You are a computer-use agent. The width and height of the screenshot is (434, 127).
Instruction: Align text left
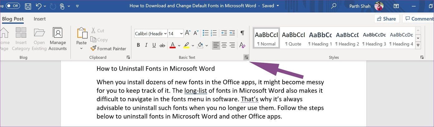(x=216, y=45)
